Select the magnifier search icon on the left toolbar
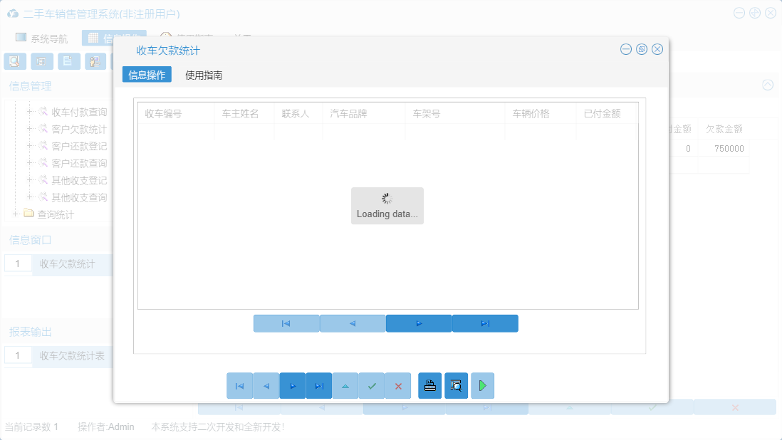Image resolution: width=782 pixels, height=440 pixels. click(14, 61)
